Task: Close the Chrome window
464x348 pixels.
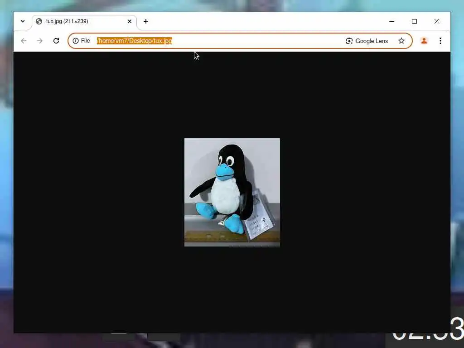Action: pos(436,21)
